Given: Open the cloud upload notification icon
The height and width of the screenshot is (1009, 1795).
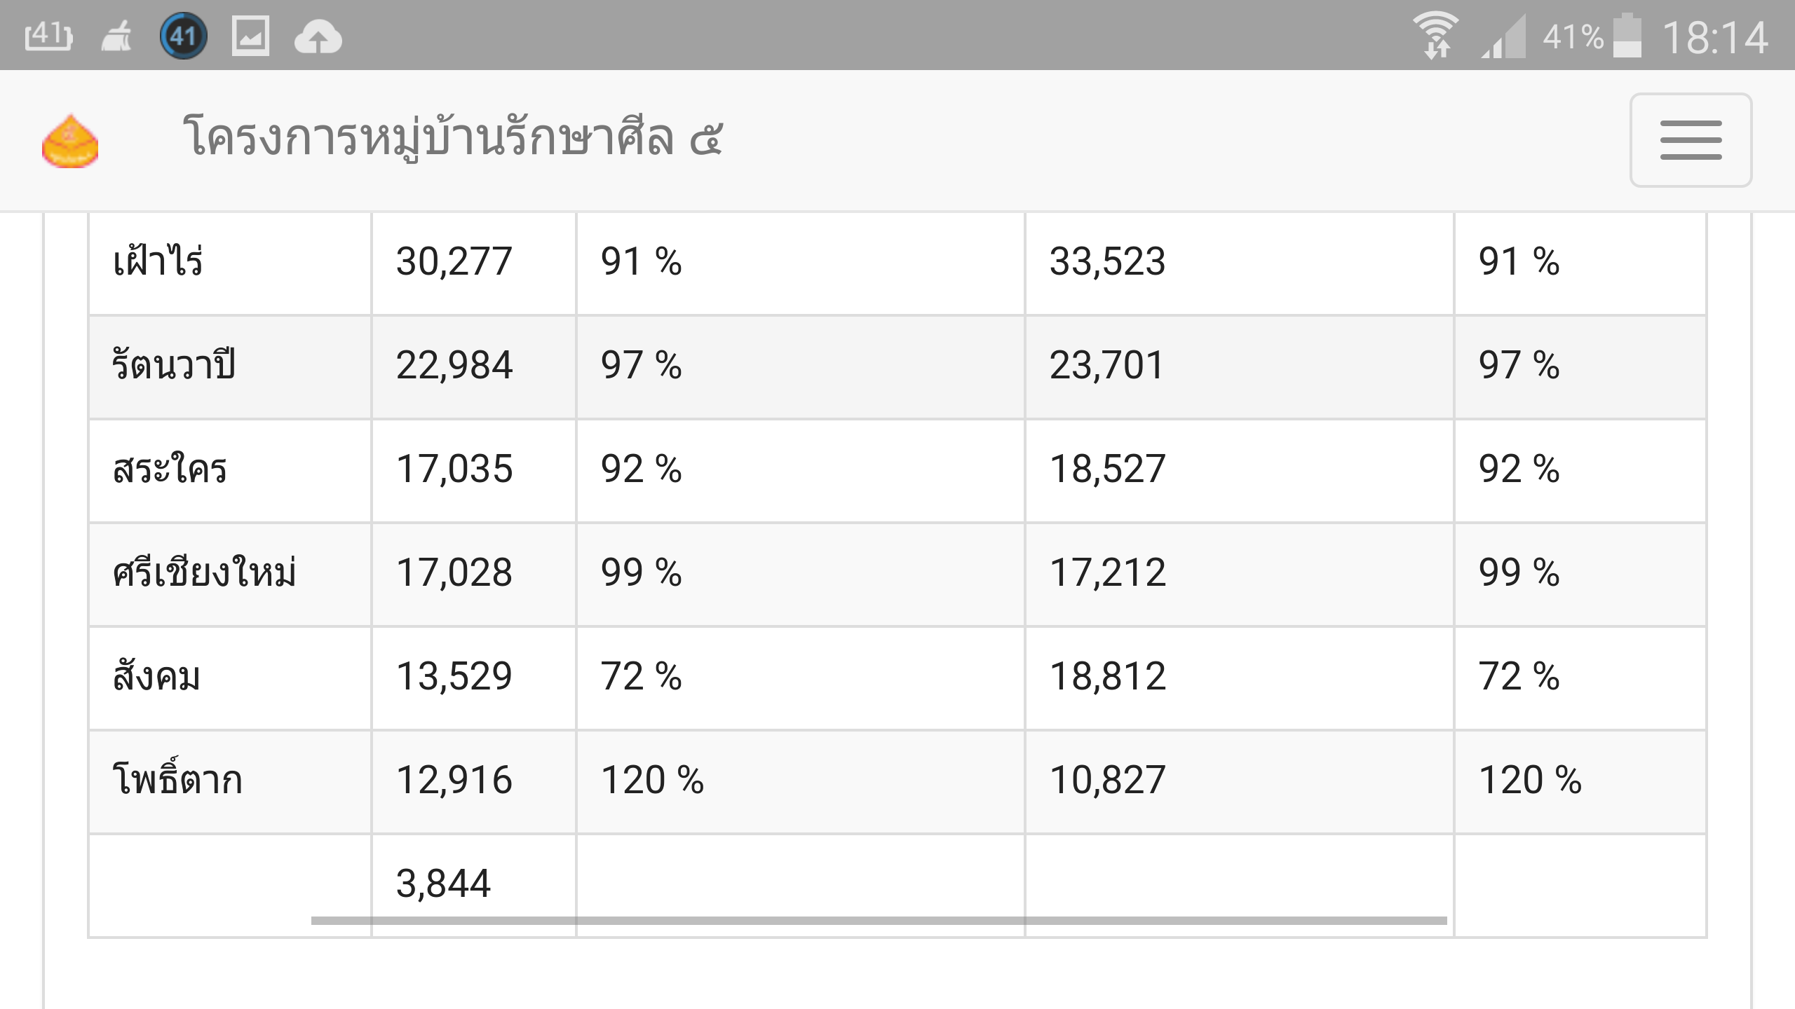Looking at the screenshot, I should 318,36.
